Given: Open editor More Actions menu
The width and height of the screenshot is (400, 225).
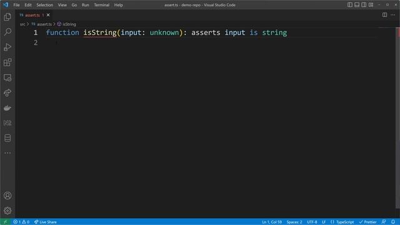Looking at the screenshot, I should point(392,15).
